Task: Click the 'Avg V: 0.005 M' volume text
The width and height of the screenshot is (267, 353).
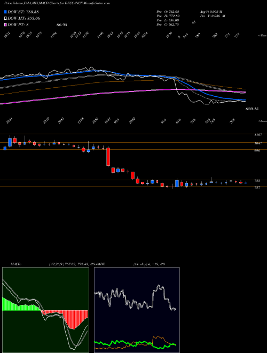Action: (x=211, y=11)
